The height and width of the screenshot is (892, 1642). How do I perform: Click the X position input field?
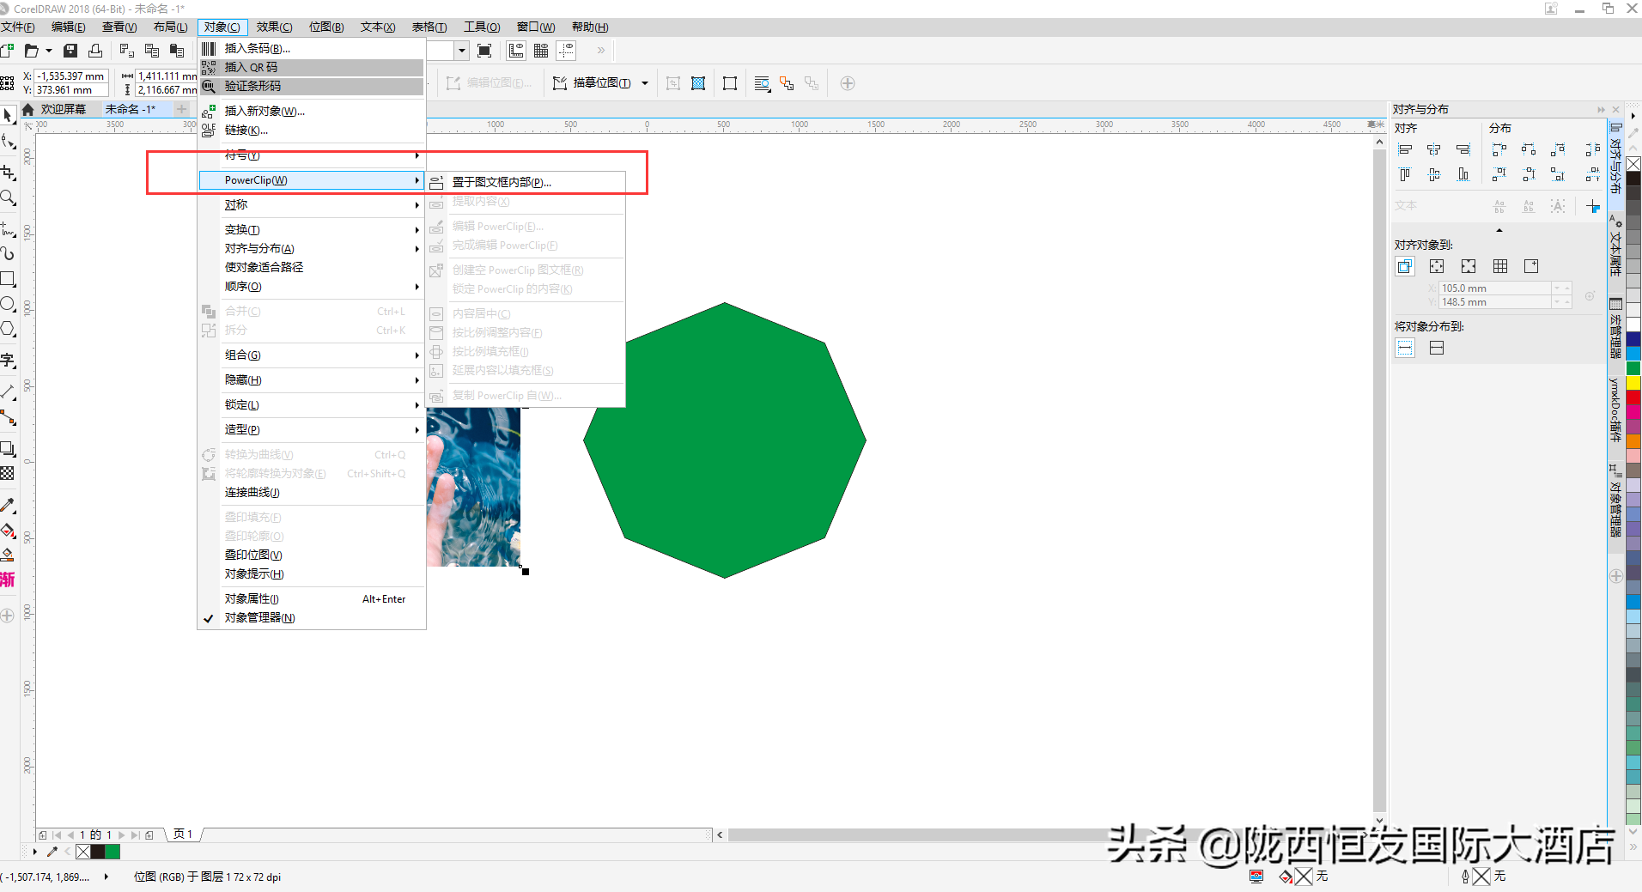coord(71,76)
